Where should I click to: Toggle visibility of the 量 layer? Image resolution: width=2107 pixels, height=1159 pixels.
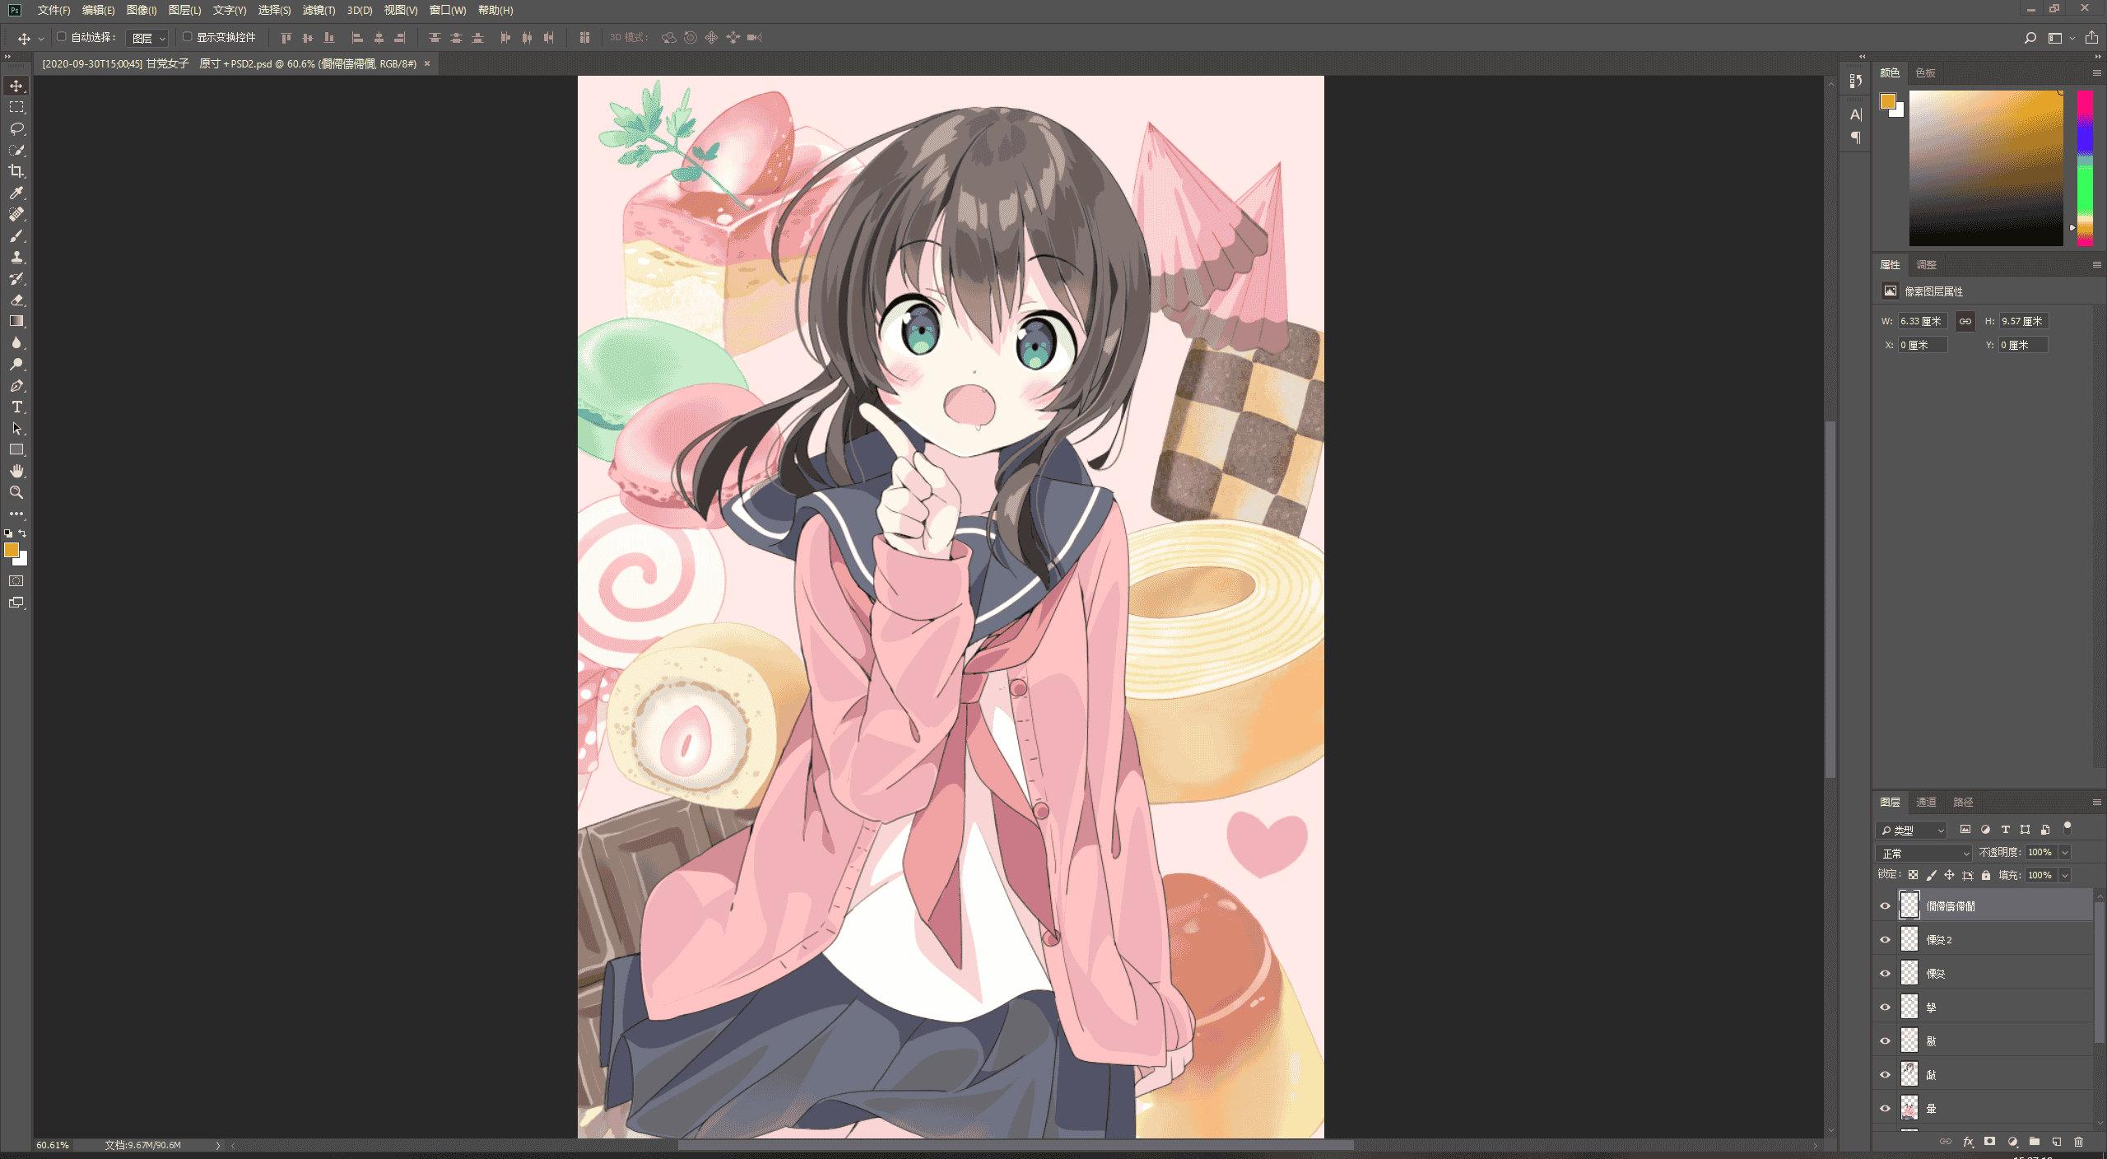pos(1885,1108)
